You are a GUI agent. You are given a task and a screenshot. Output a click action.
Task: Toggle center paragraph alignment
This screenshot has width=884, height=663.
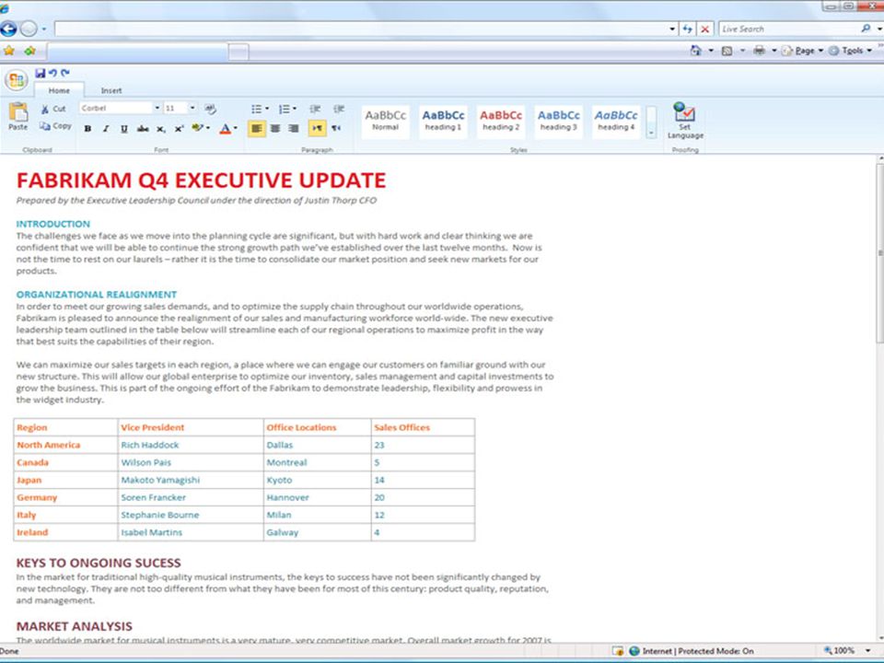[275, 129]
